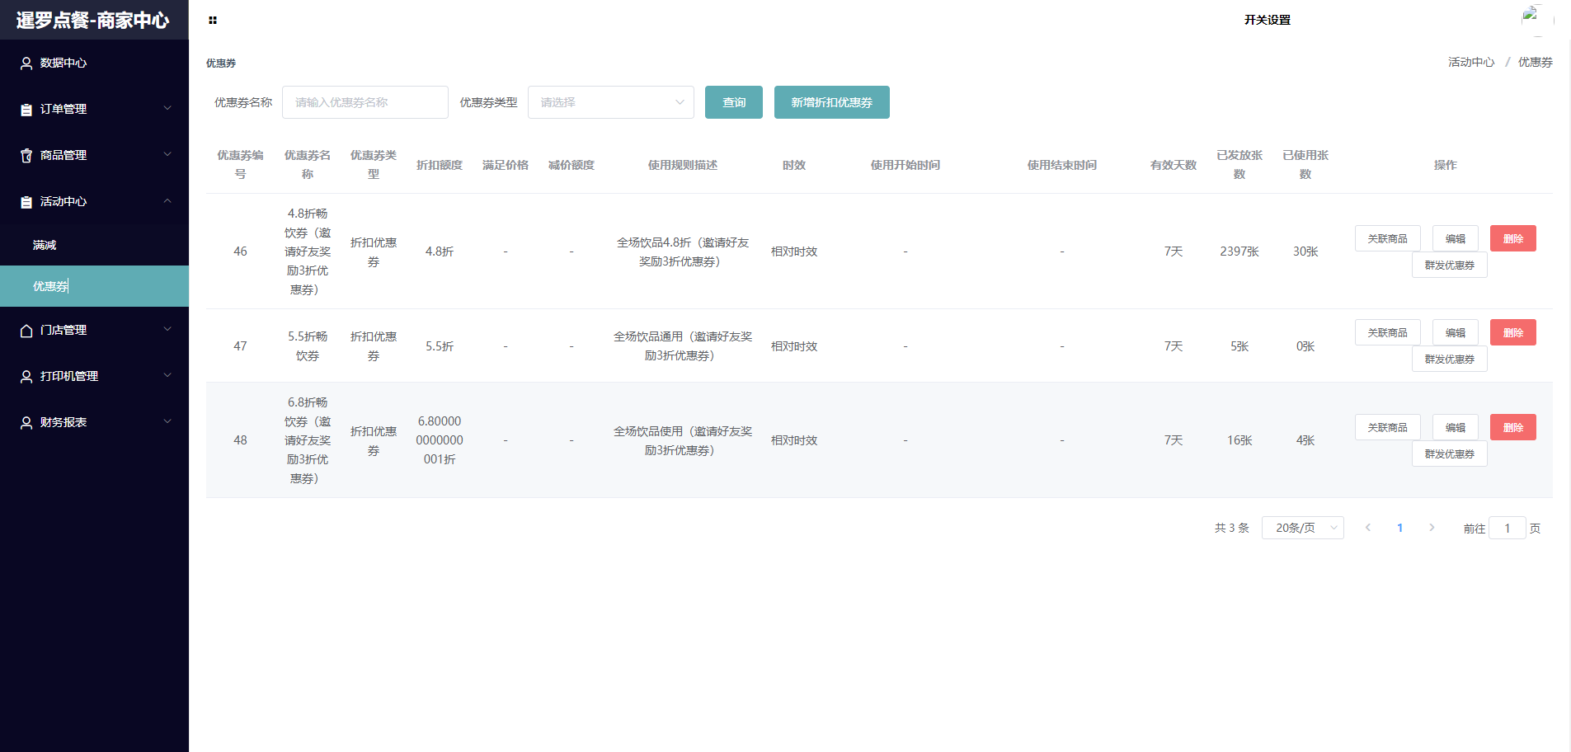Image resolution: width=1571 pixels, height=752 pixels.
Task: Open 订单管理 menu label
Action: (63, 109)
